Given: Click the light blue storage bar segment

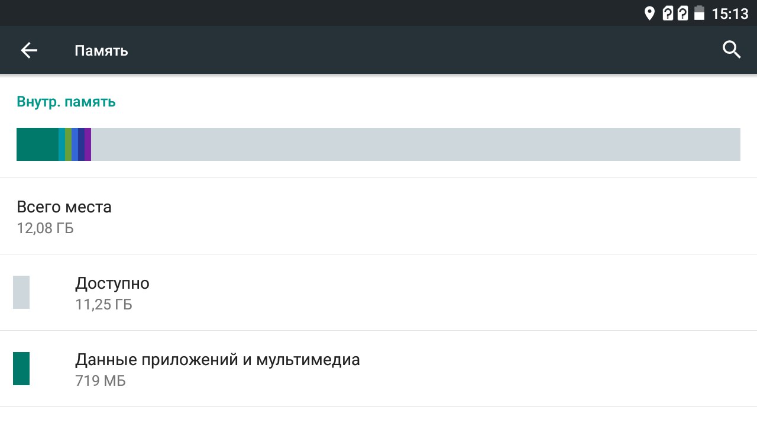Looking at the screenshot, I should pyautogui.click(x=62, y=144).
